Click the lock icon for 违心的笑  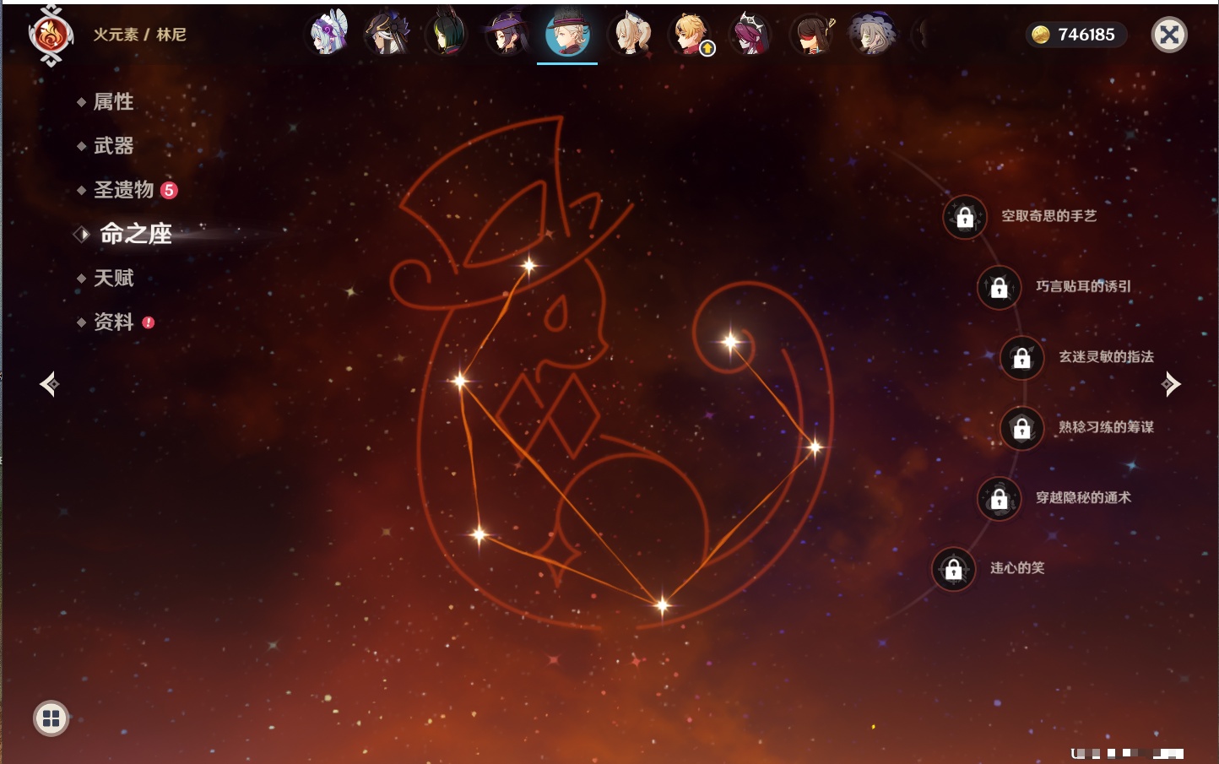(954, 569)
